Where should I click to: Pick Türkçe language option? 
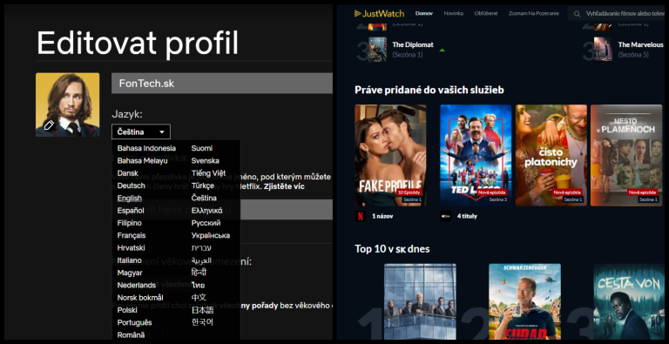coord(203,185)
